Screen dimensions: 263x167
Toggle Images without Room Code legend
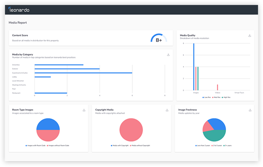58,146
